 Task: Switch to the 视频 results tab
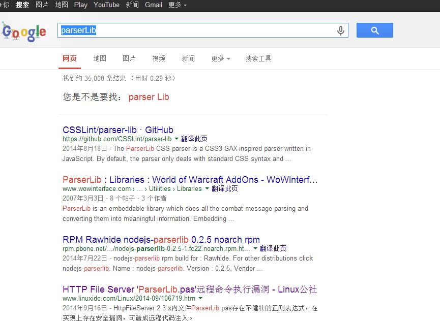pyautogui.click(x=159, y=59)
